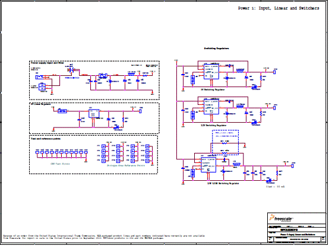Select the blue dashed note box above bottom regulator
The height and width of the screenshot is (246, 329).
225,142
